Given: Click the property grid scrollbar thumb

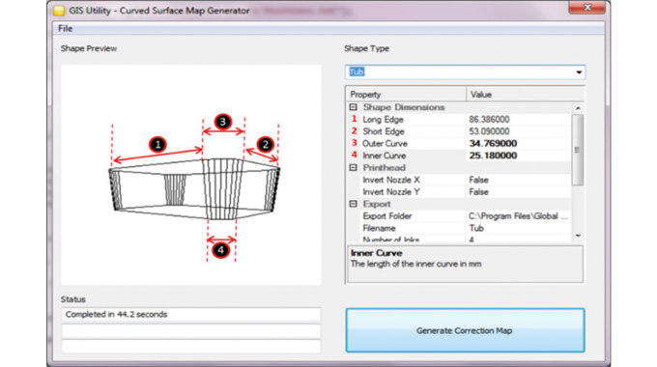Looking at the screenshot, I should tap(578, 150).
